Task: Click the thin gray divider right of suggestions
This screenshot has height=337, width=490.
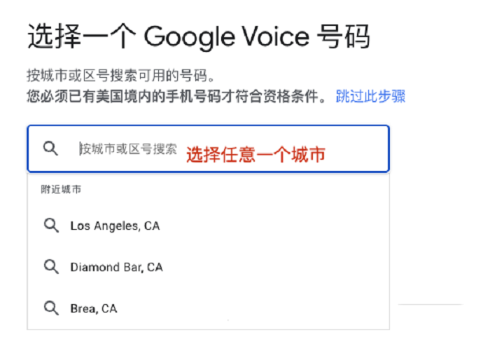Action: click(x=430, y=304)
